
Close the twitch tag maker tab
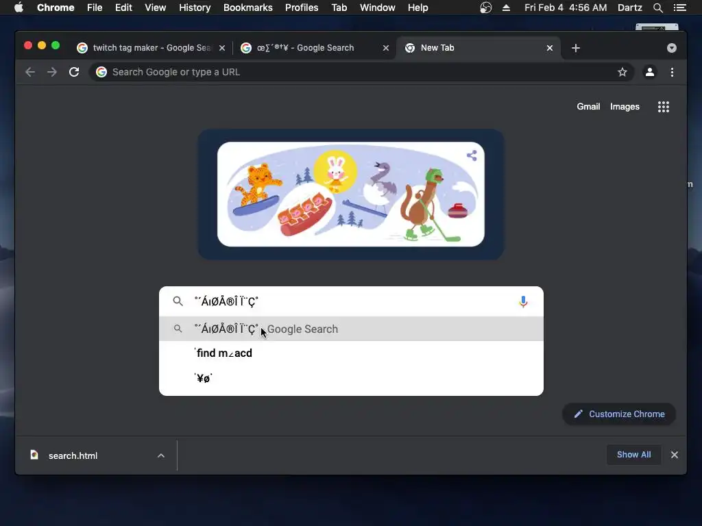(x=222, y=48)
